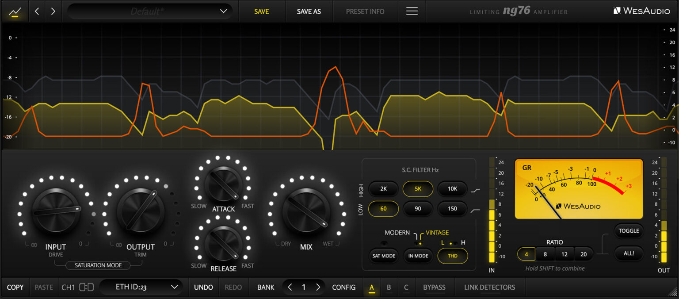Image resolution: width=679 pixels, height=299 pixels.
Task: Click CH1 channel label
Action: pos(68,287)
